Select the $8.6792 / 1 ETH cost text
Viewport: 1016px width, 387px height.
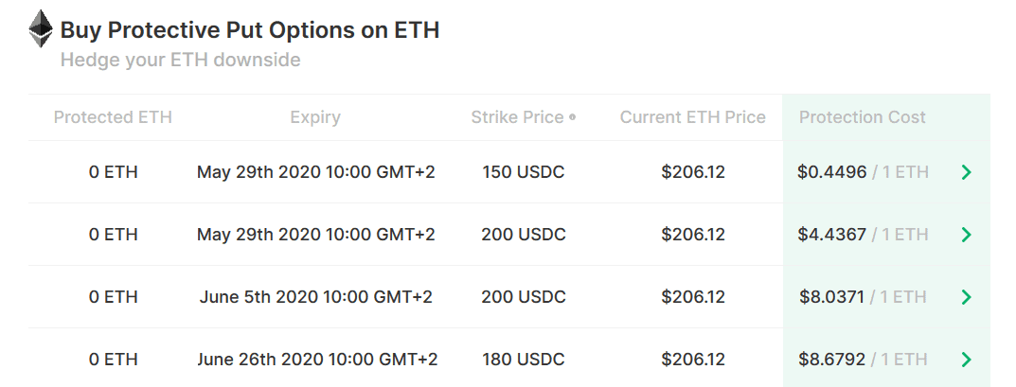point(863,360)
